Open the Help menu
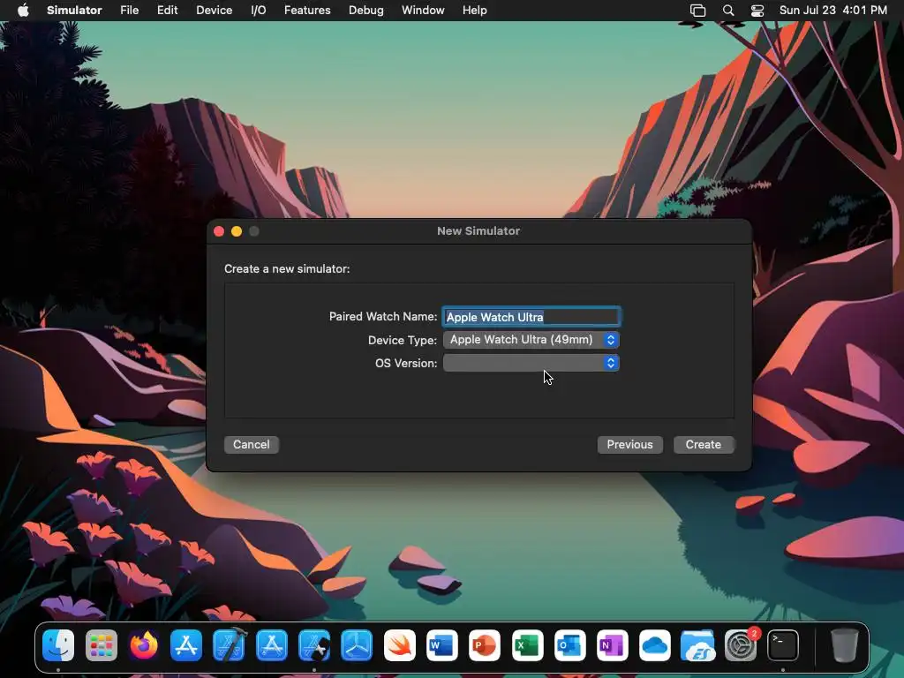Screen dimensions: 904x678 click(x=474, y=11)
